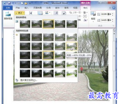Screen dimensions: 121x104
Task: Click the vertical scrollbar thumb of the document
Action: [x=114, y=56]
